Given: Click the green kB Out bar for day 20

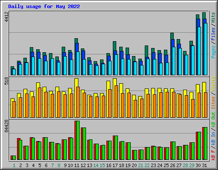Looking at the screenshot, I should point(135,155).
